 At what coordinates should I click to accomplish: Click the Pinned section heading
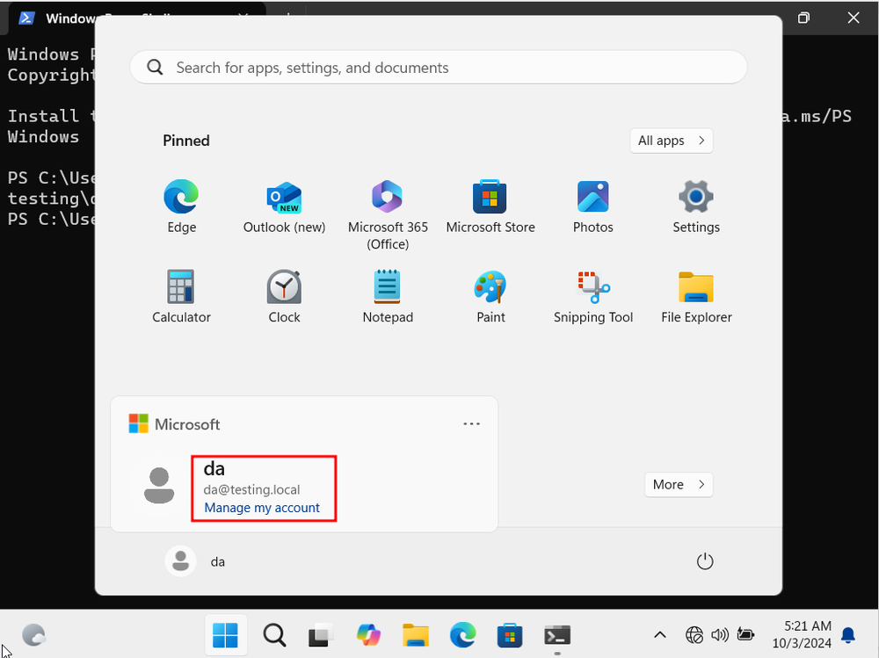(186, 141)
